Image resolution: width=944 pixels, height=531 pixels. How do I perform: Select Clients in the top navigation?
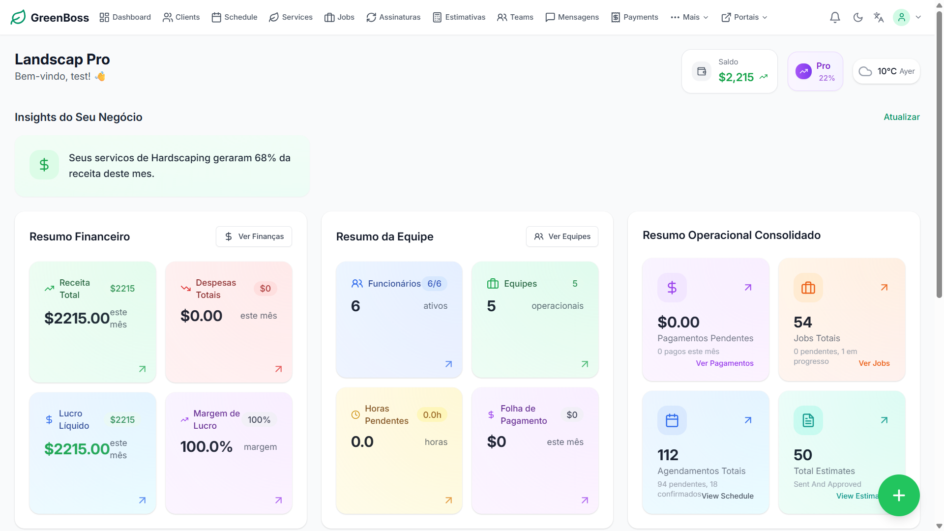(x=181, y=17)
